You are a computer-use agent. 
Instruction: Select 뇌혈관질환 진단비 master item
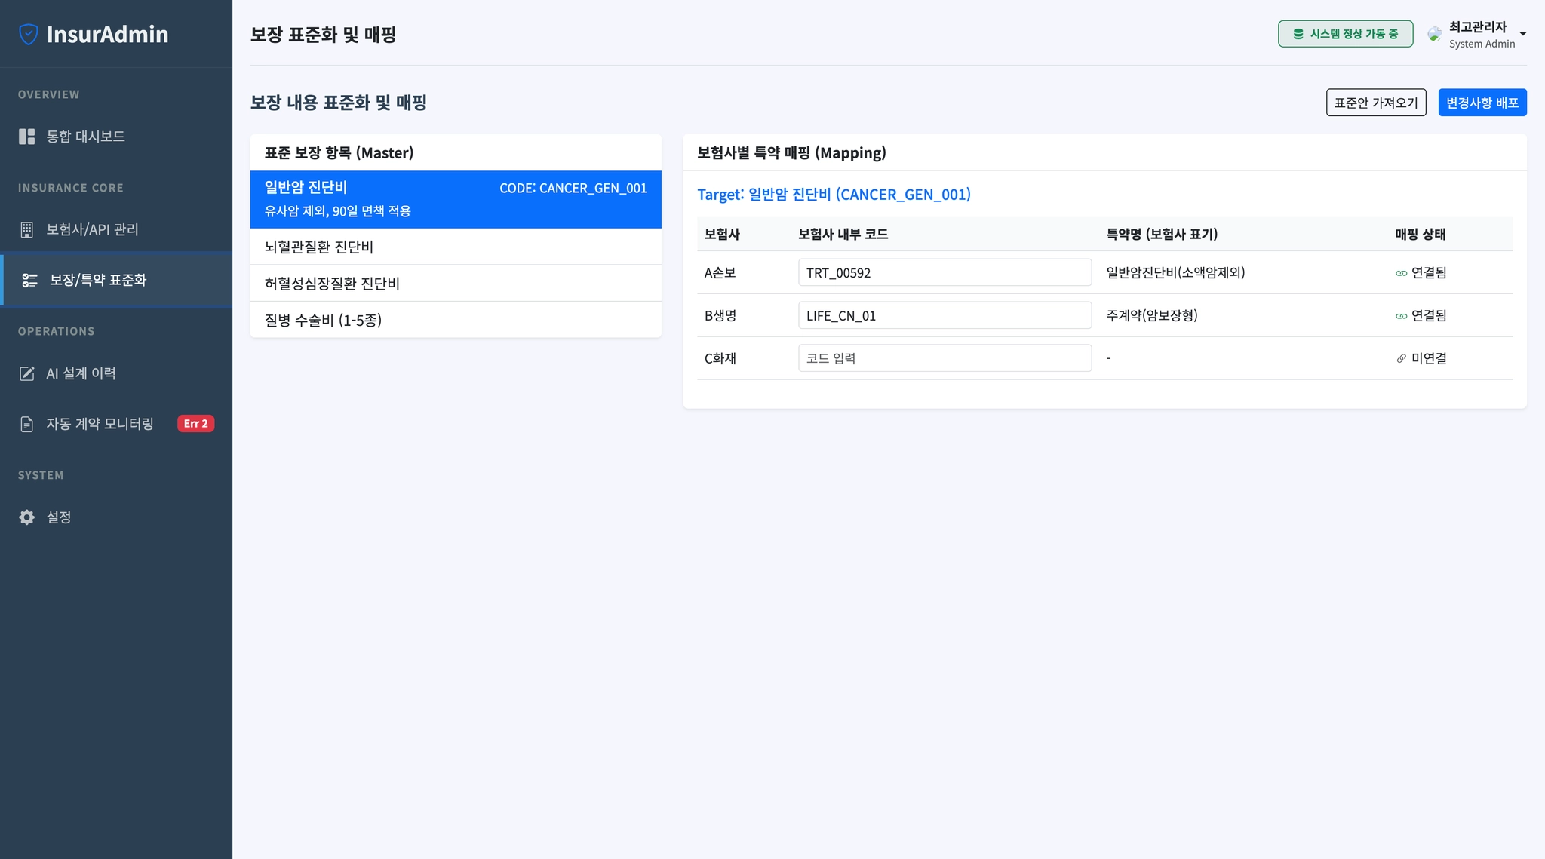coord(456,247)
